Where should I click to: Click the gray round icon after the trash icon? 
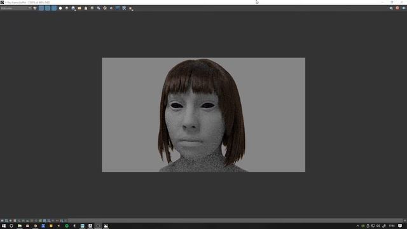tap(92, 8)
